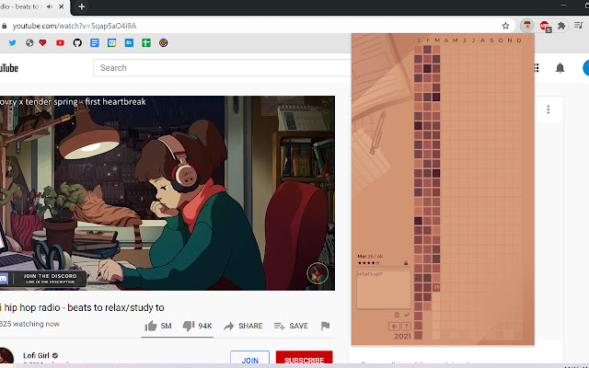Open a new browser tab
Screen dimensions: 589x368
tap(82, 6)
